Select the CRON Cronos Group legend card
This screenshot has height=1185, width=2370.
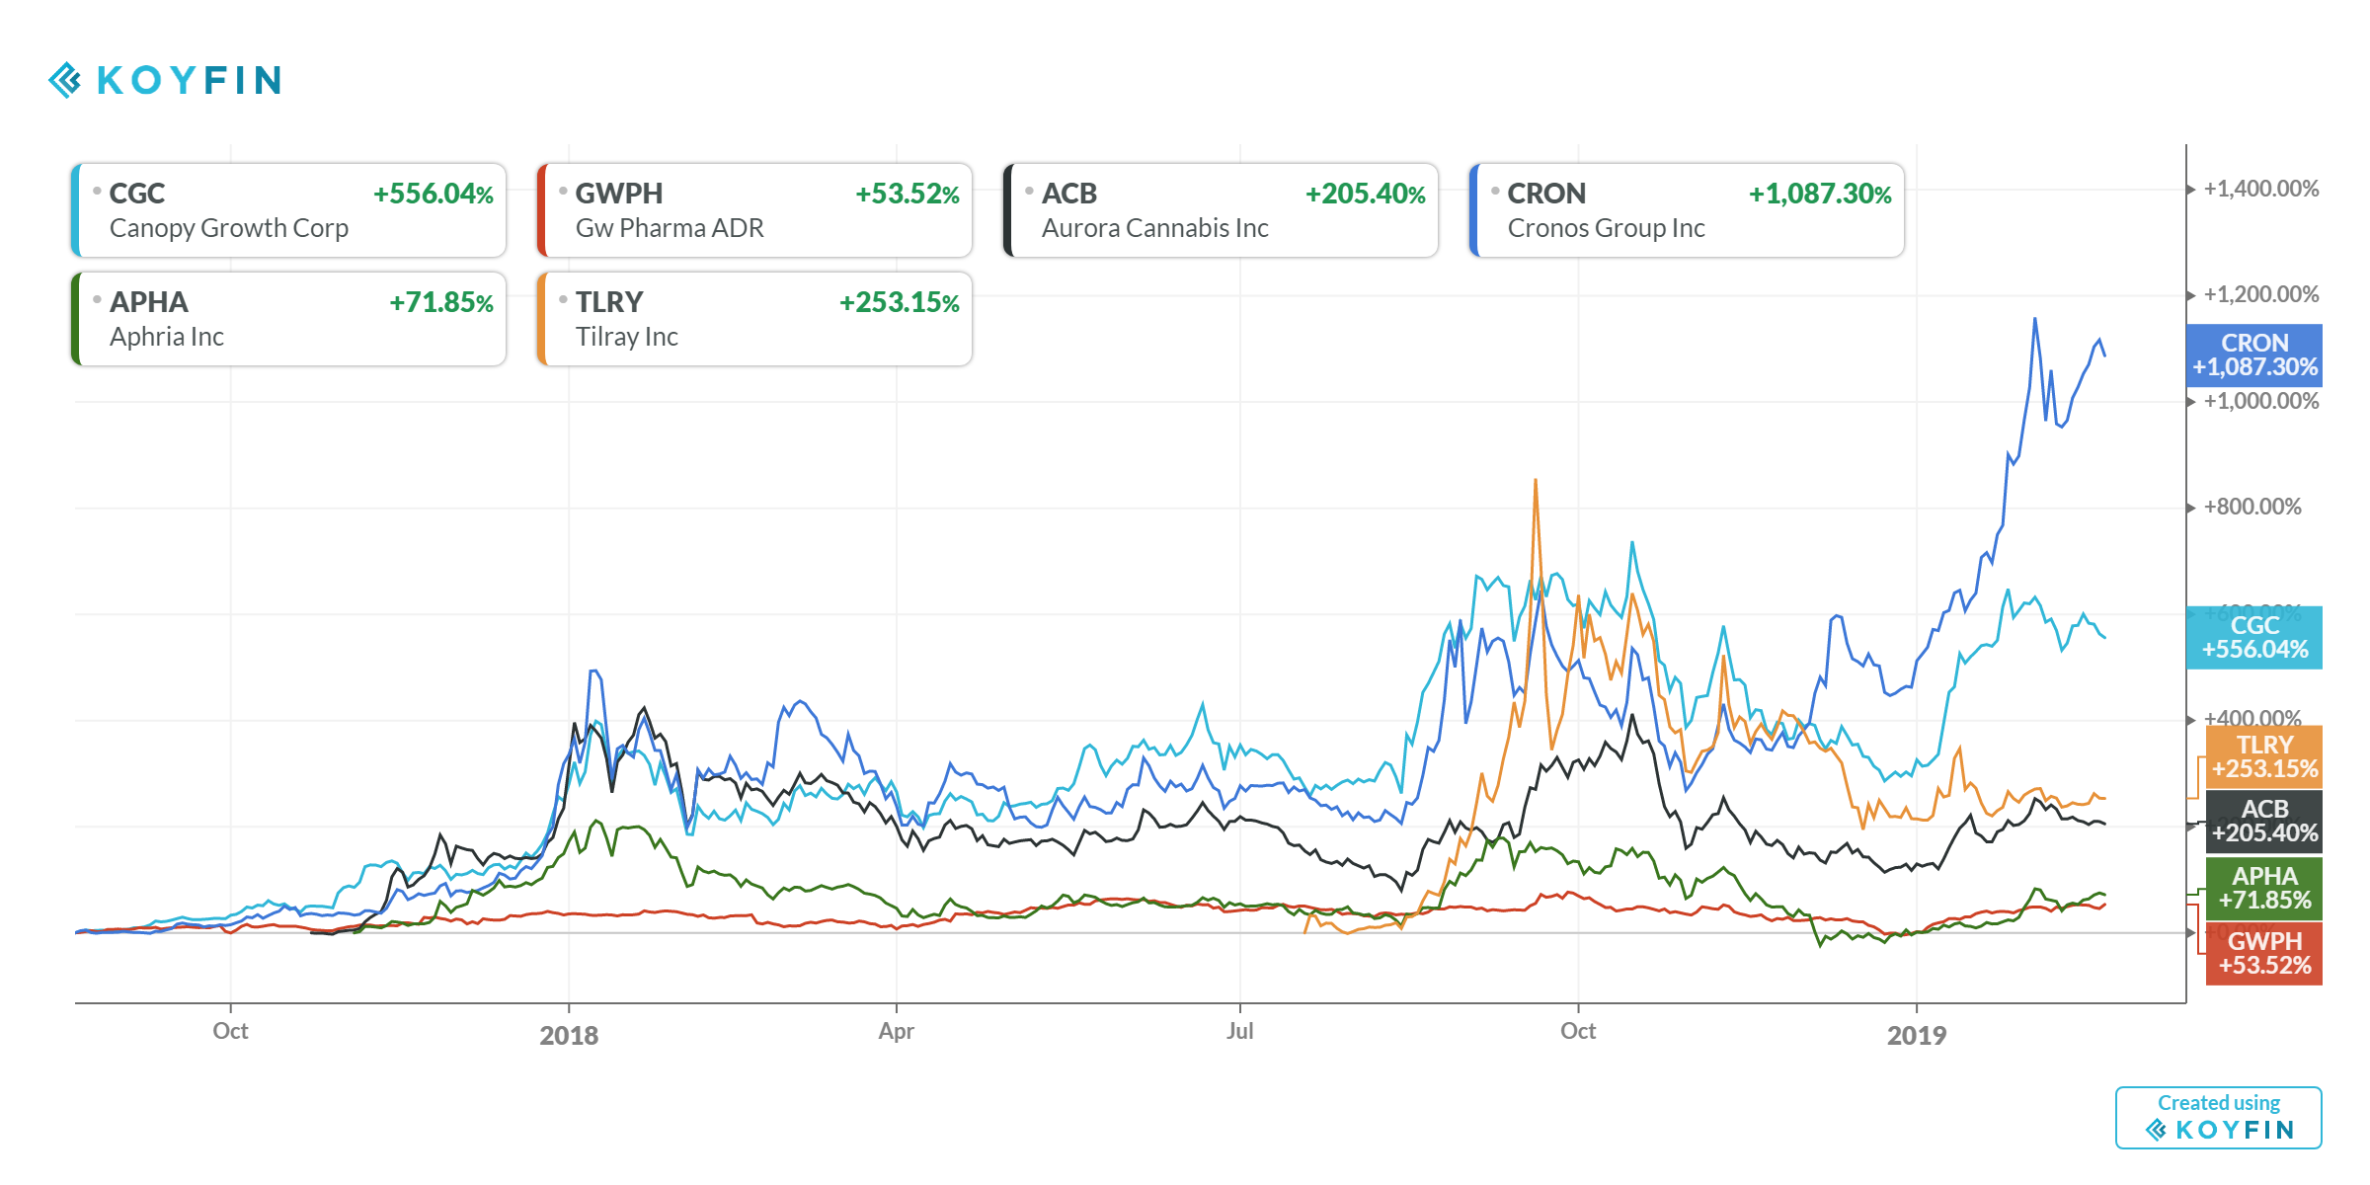pos(1687,210)
